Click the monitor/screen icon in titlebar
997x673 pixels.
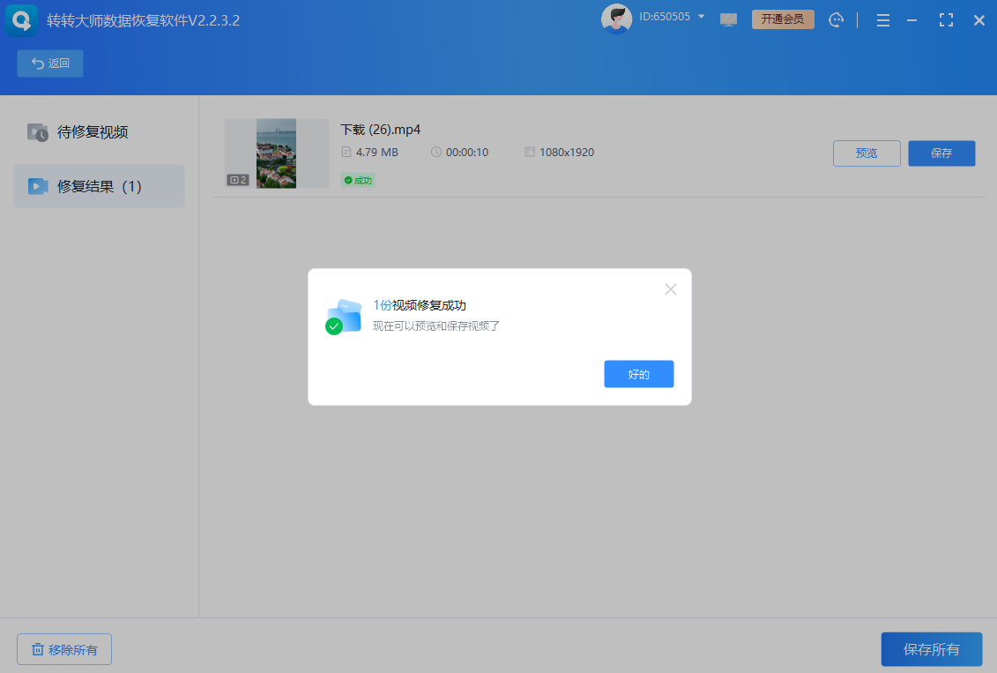728,19
